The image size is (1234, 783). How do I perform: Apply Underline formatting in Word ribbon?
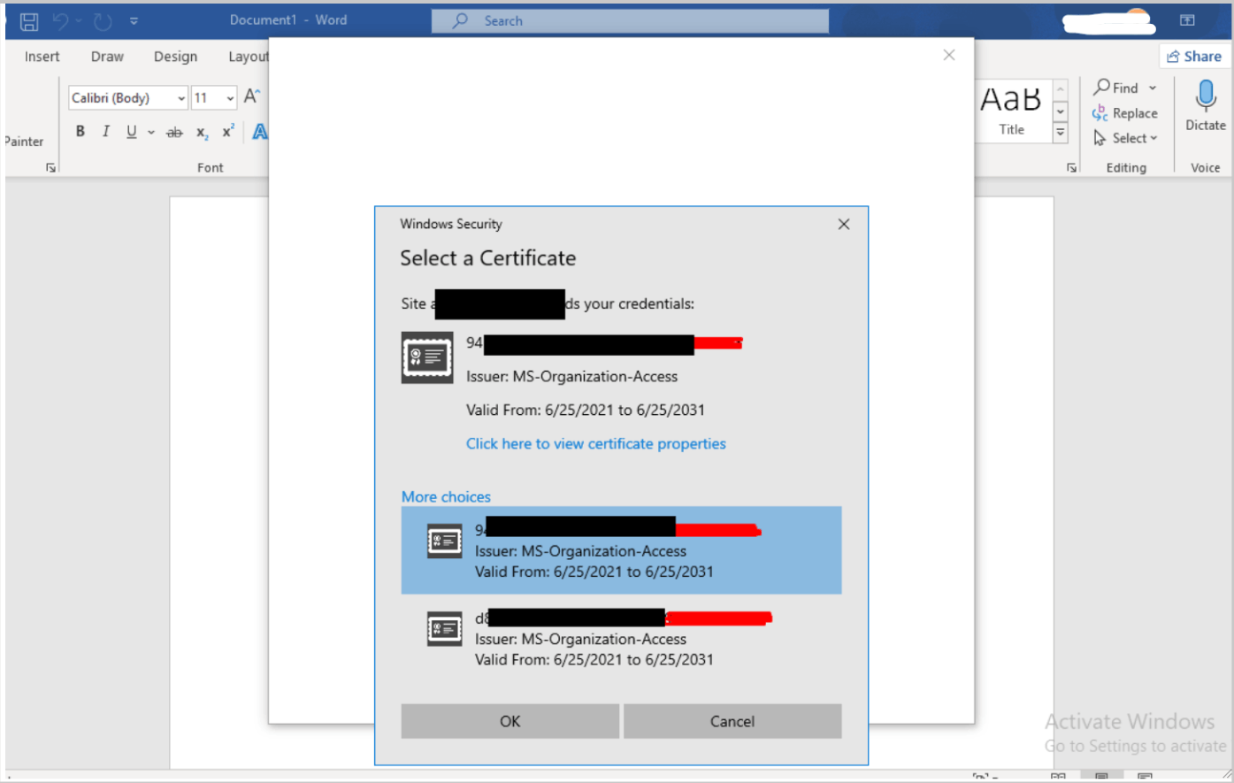pyautogui.click(x=131, y=132)
